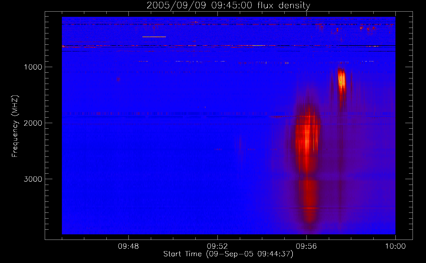
Task: Click the 09:48 time tick label
Action: pyautogui.click(x=128, y=246)
